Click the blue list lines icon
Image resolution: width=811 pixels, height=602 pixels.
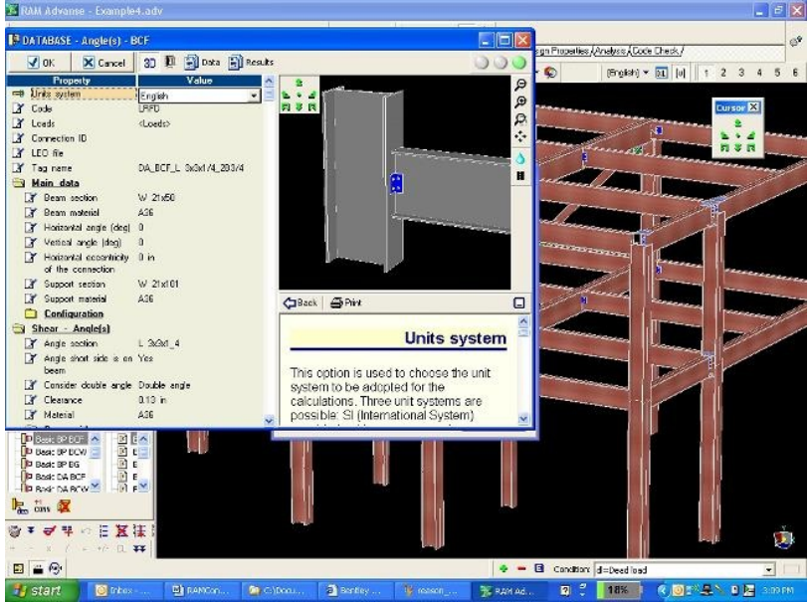[x=103, y=531]
